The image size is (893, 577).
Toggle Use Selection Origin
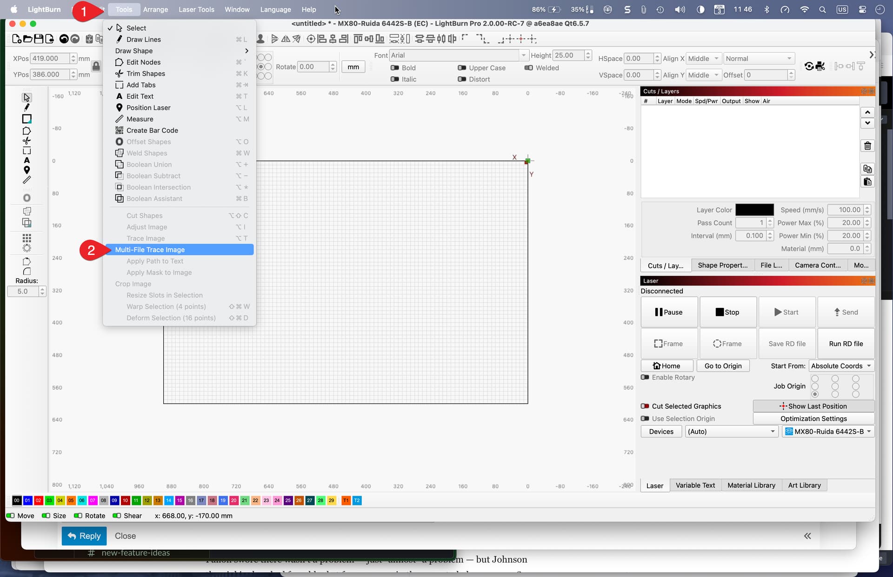pos(645,419)
